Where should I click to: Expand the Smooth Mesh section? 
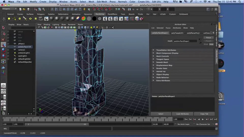point(182,62)
